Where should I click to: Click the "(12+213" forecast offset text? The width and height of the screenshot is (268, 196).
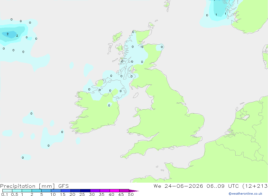tap(255, 186)
